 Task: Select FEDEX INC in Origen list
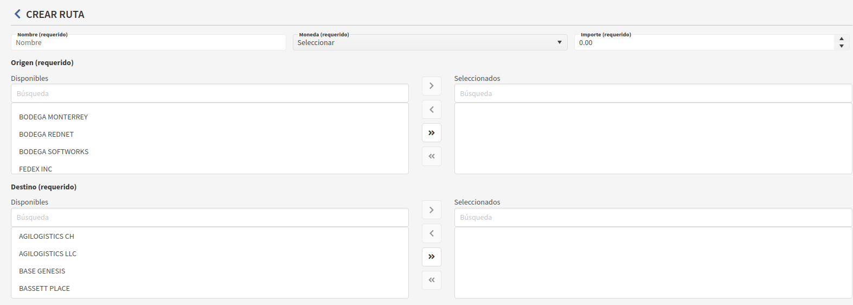coord(36,169)
